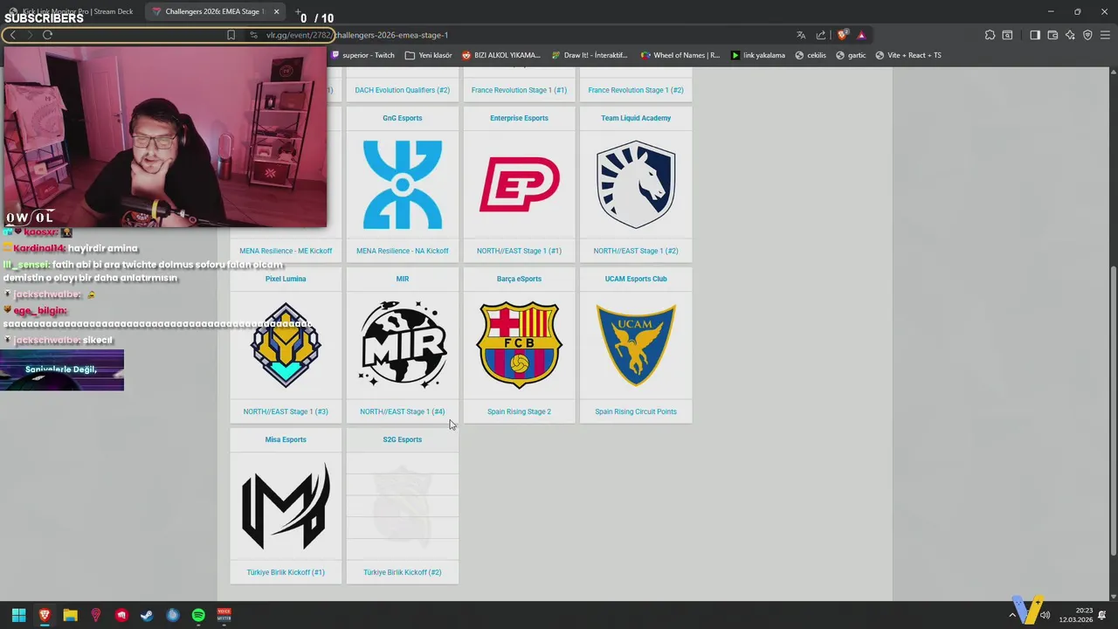The width and height of the screenshot is (1118, 629).
Task: Open Leo AI assistant icon
Action: coord(1070,35)
